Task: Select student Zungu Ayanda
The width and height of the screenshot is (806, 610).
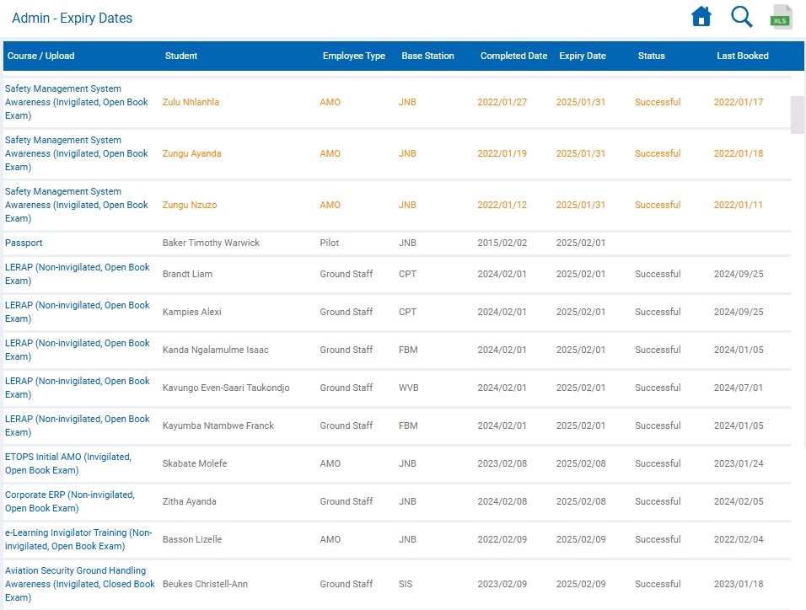Action: 191,153
